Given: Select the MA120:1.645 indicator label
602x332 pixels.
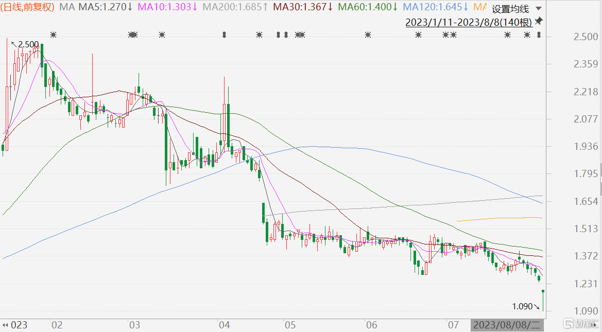Looking at the screenshot, I should 436,7.
